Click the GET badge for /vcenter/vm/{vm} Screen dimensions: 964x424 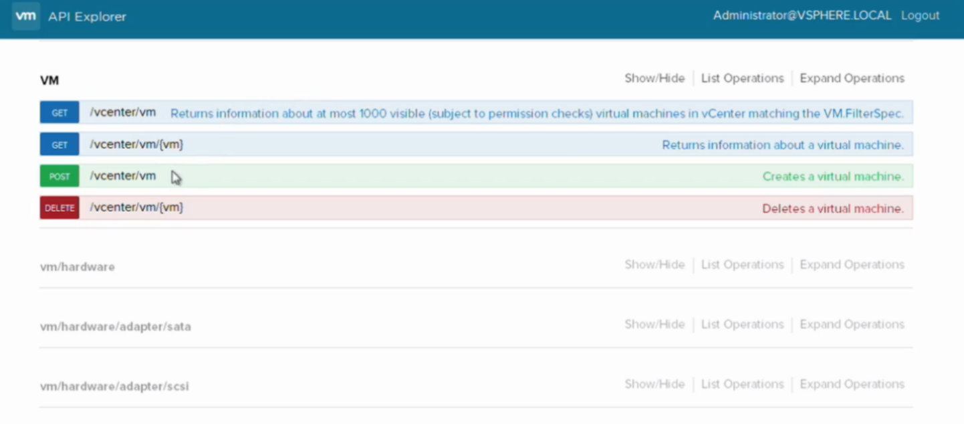coord(59,144)
